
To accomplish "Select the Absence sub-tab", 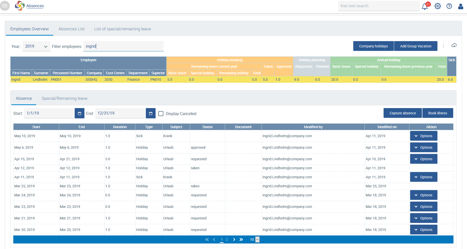I will 24,98.
